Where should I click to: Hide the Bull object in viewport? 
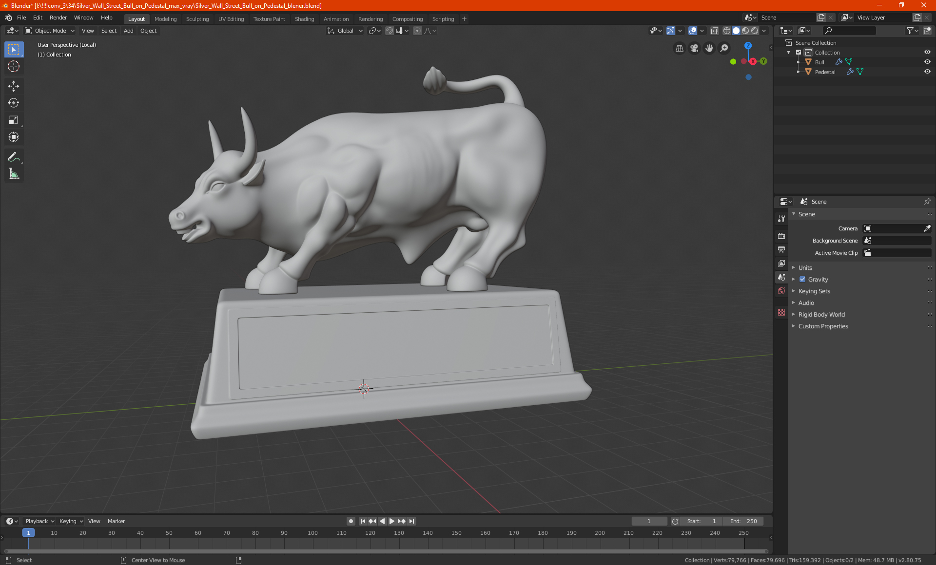(x=927, y=62)
